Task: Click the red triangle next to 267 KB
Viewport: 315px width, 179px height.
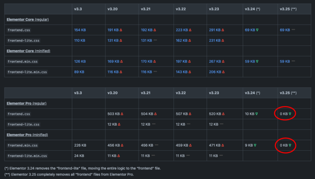Action: coord(223,61)
